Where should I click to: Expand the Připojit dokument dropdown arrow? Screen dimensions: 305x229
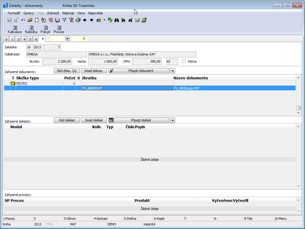click(x=172, y=71)
